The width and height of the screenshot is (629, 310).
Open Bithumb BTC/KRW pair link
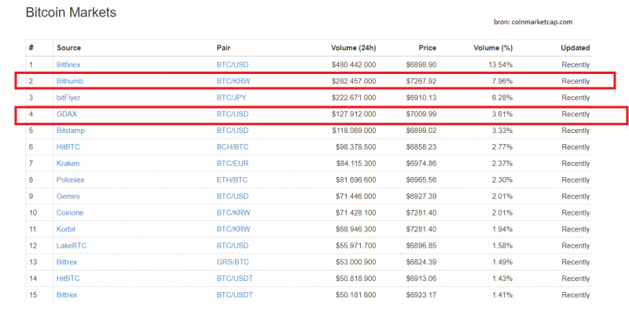pos(234,81)
